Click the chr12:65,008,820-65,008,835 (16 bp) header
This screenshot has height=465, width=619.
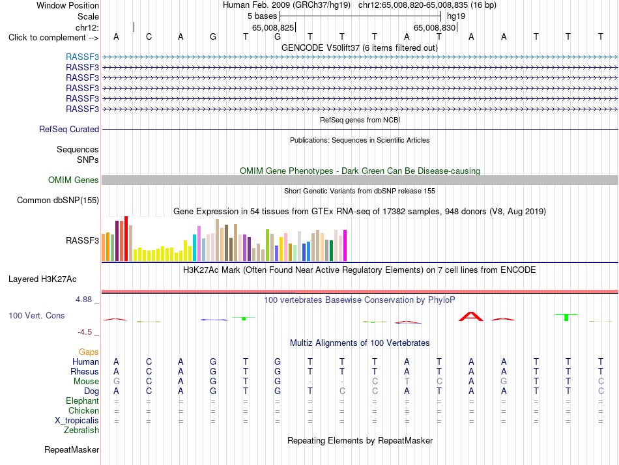pos(427,5)
